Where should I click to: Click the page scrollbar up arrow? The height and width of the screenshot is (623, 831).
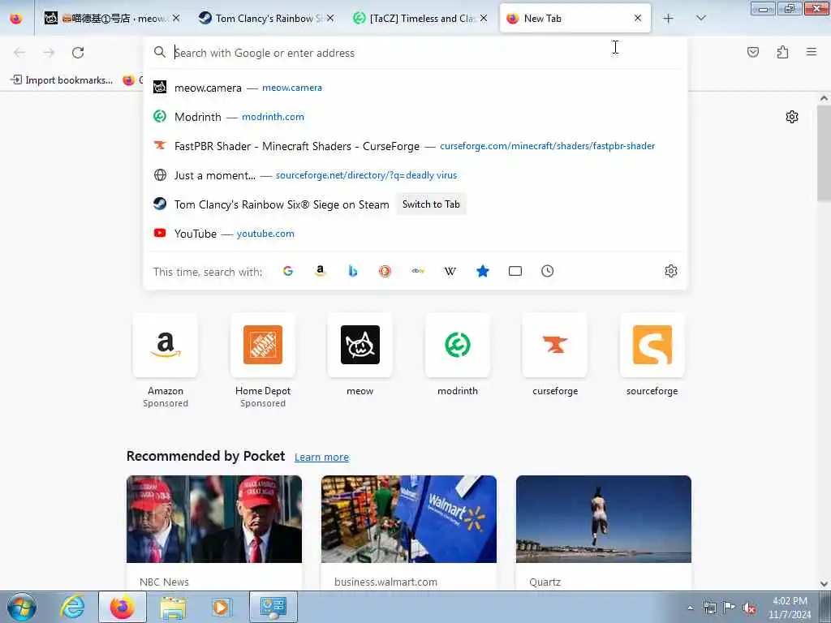coord(825,98)
